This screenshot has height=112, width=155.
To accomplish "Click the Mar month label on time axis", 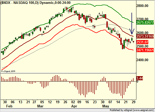I will point(40,106).
